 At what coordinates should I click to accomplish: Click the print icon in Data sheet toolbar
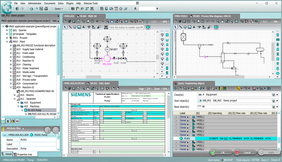[x=74, y=89]
